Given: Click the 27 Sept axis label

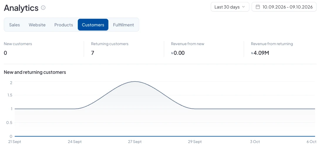Looking at the screenshot, I should click(x=135, y=142).
